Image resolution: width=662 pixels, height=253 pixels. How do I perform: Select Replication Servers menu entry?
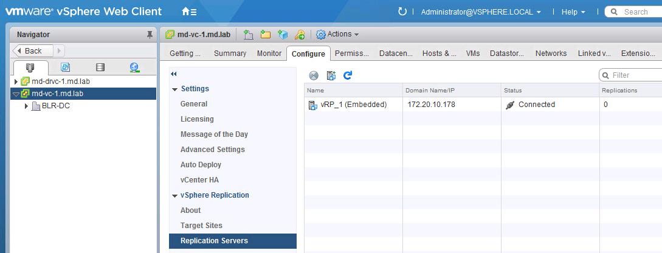pos(233,241)
